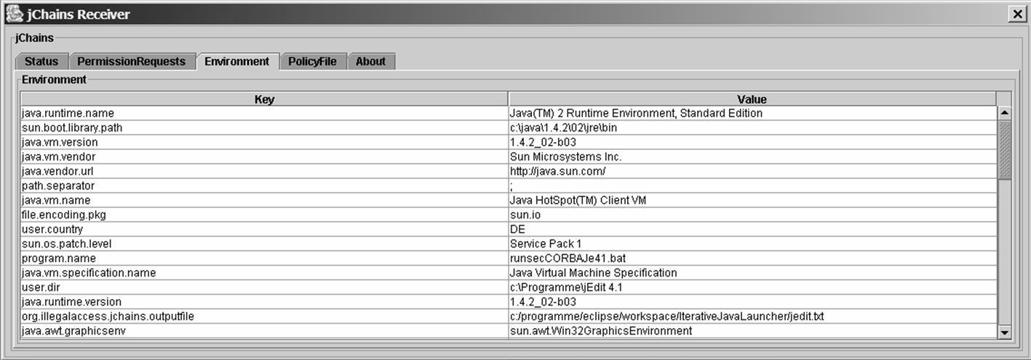Click the jChains Receiver window icon
Viewport: 1031px width, 360px height.
[x=14, y=13]
